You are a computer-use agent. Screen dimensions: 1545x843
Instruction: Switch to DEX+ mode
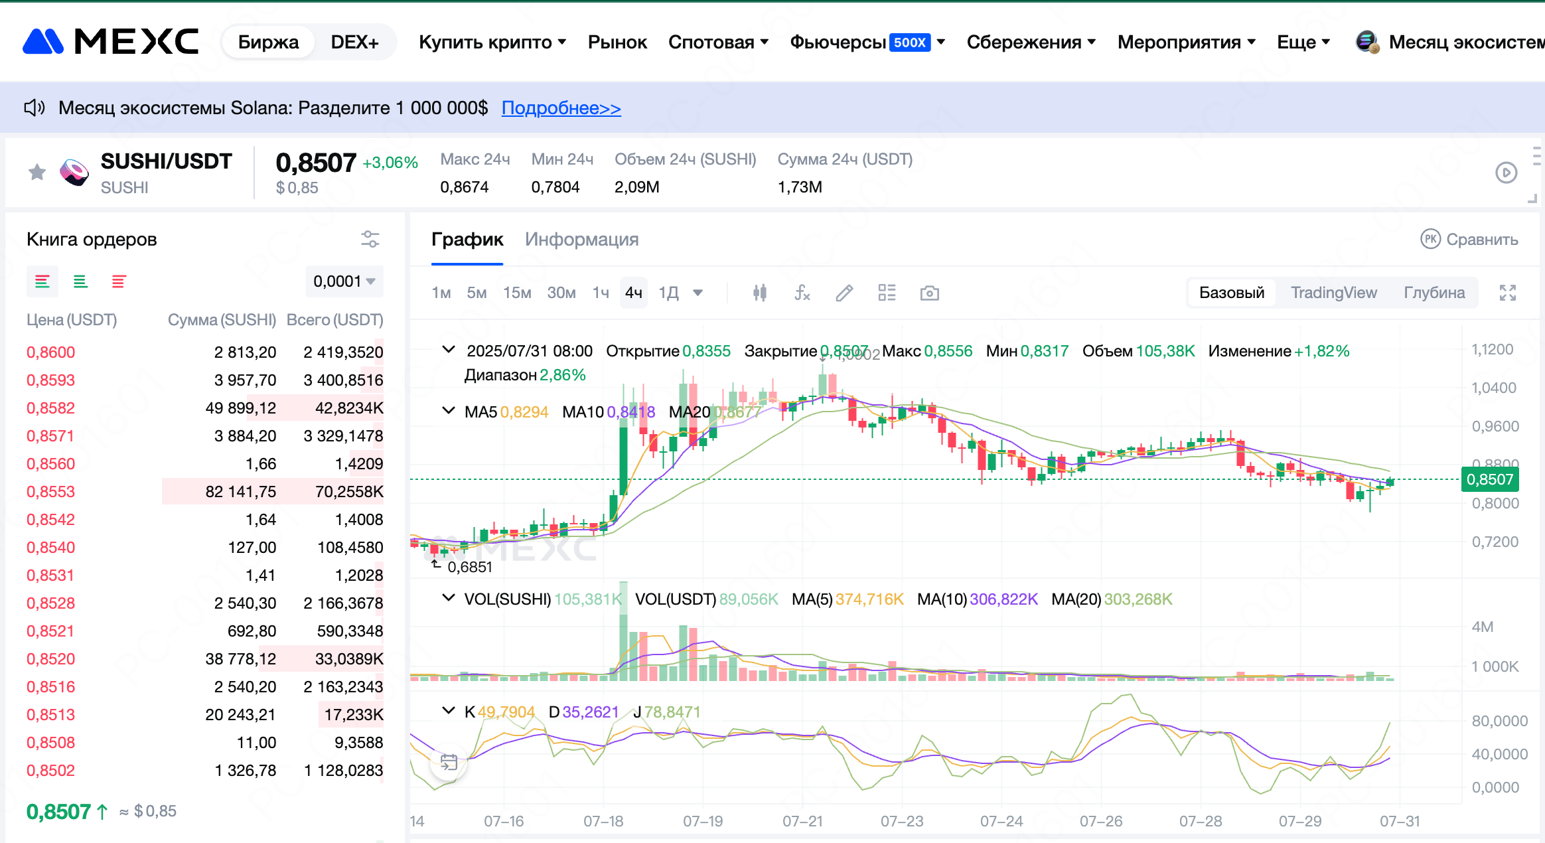click(354, 42)
